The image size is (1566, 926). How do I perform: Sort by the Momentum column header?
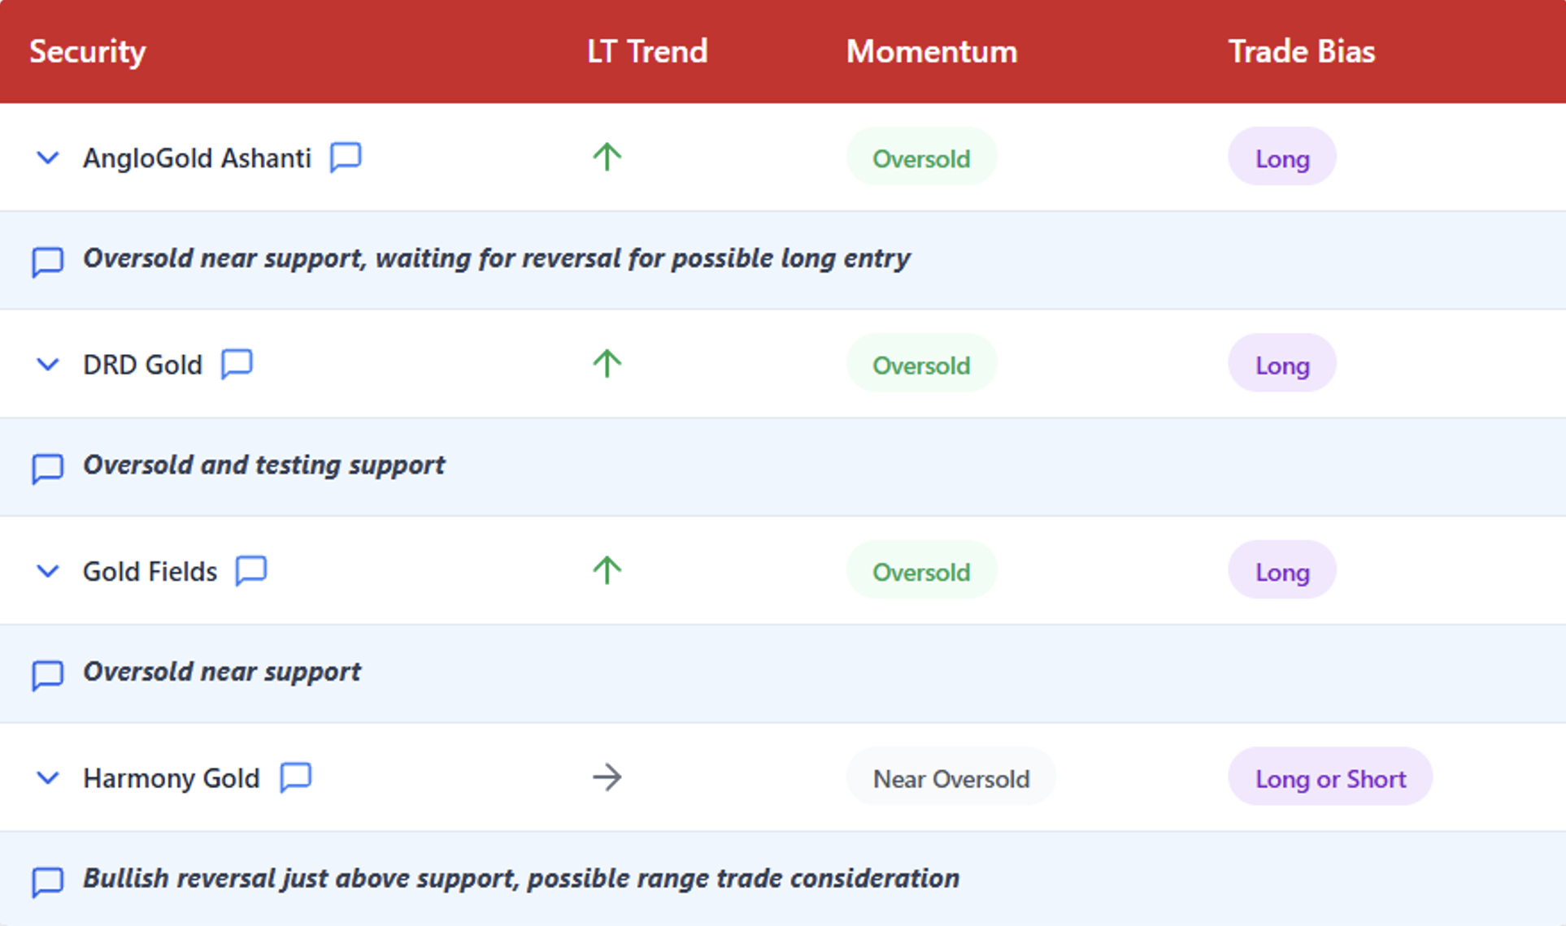pyautogui.click(x=932, y=51)
